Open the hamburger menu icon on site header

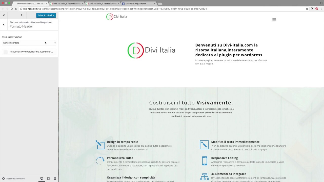pos(274,19)
